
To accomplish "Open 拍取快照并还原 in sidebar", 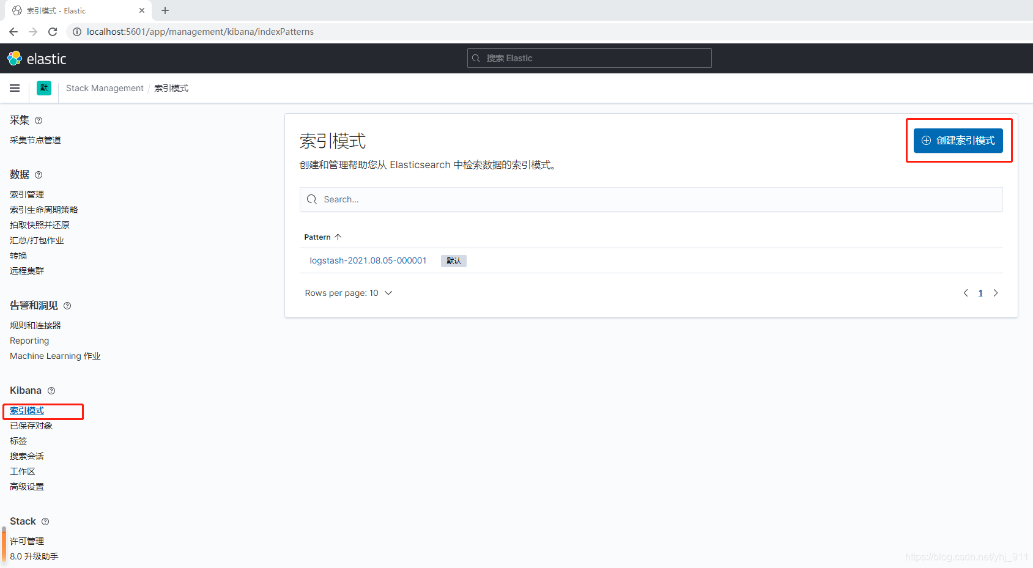I will point(40,225).
